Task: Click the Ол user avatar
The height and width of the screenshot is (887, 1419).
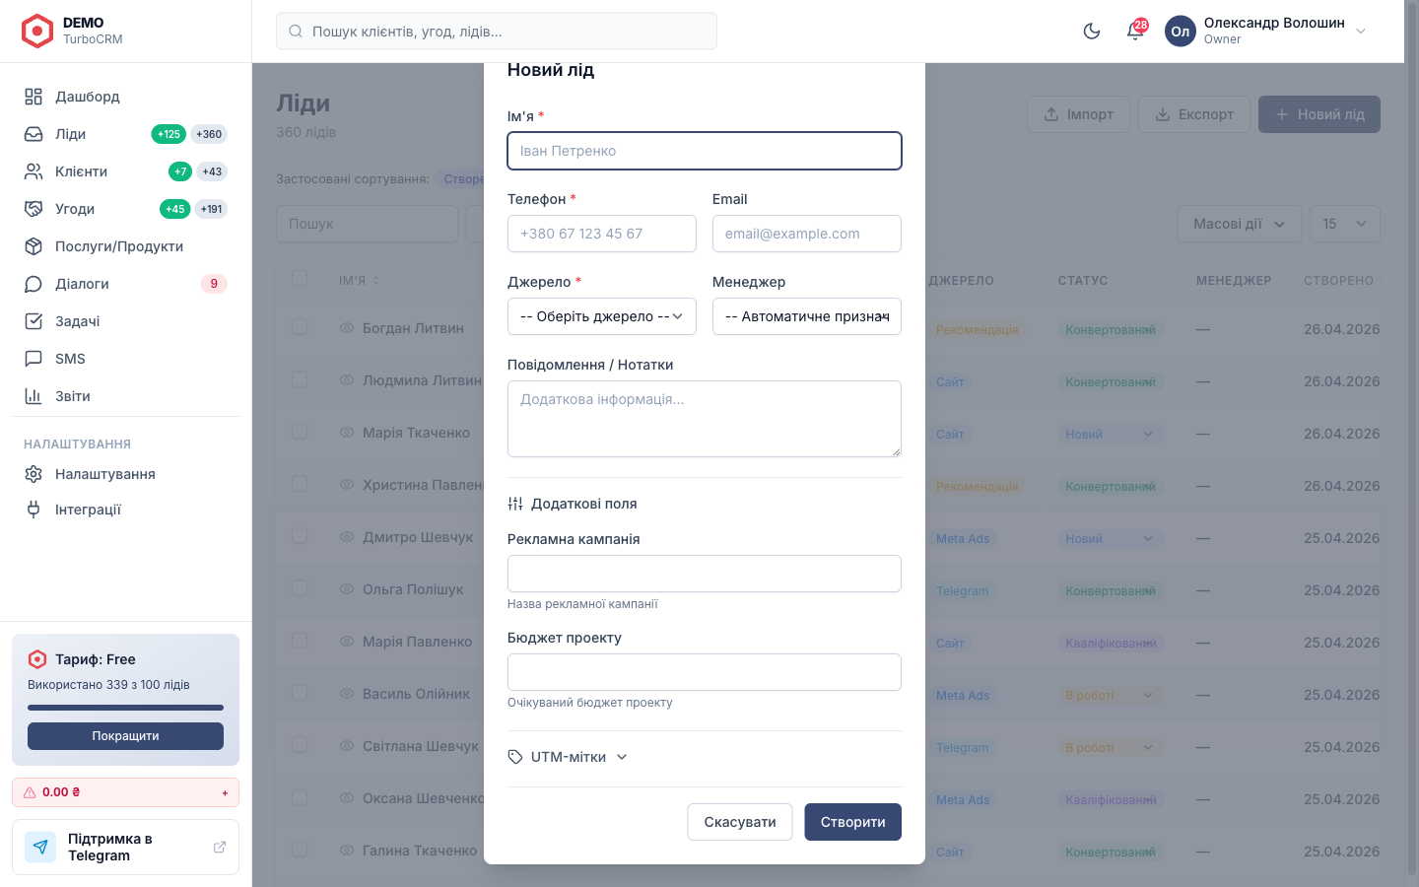Action: [1181, 32]
